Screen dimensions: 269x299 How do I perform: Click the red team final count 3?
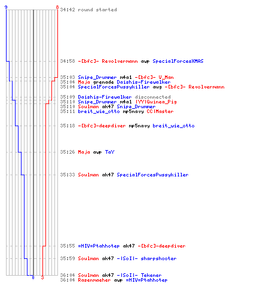[x=42, y=277]
